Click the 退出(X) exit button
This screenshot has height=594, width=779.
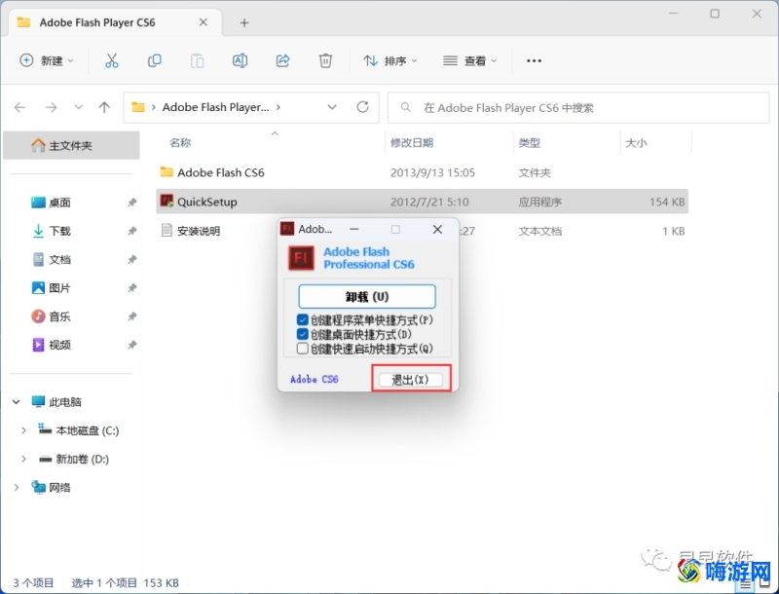pos(410,380)
